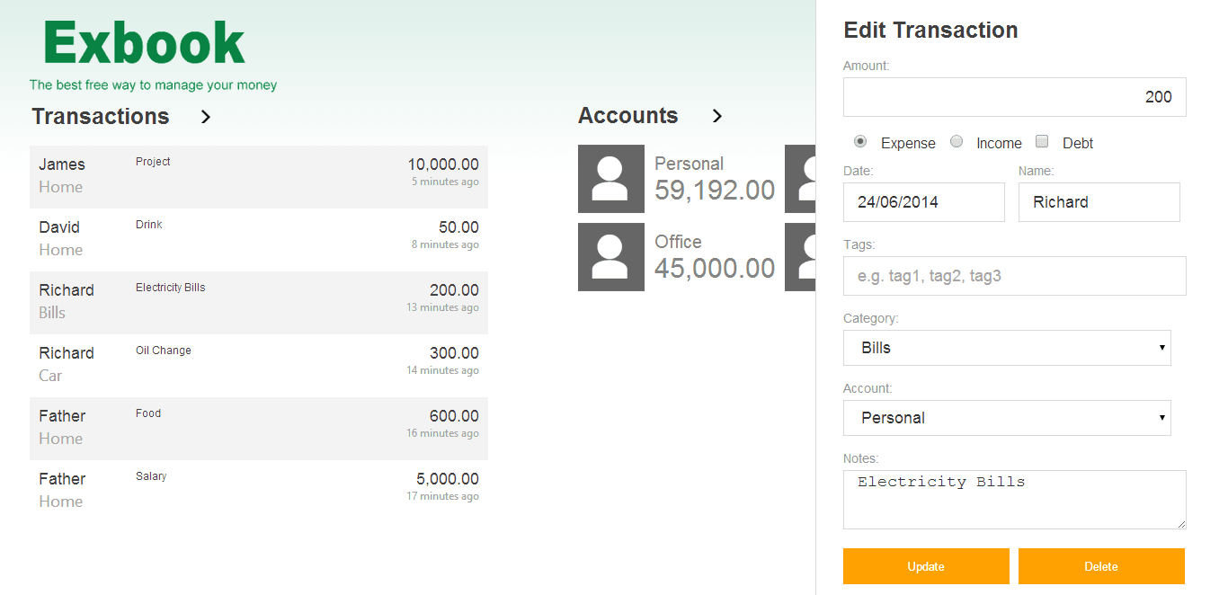Click the Tags input field
1228x595 pixels.
pos(1015,276)
